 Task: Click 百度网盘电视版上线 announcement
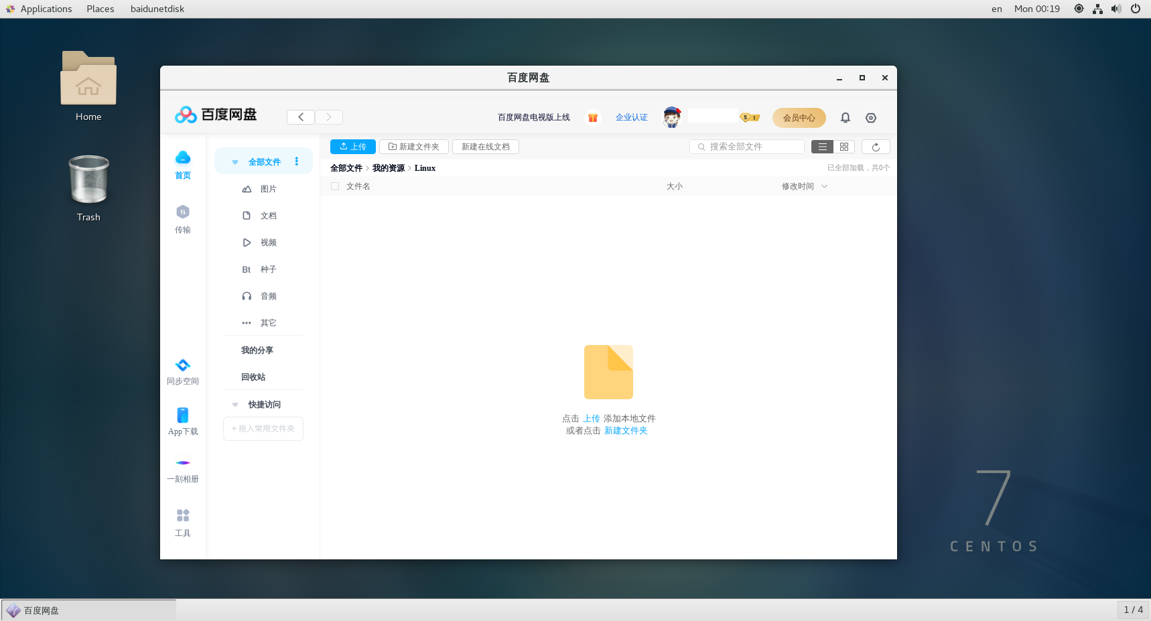pyautogui.click(x=534, y=117)
